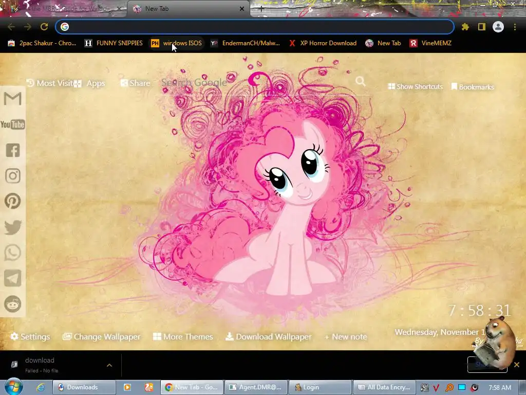Open the Apps menu on the page

click(89, 83)
